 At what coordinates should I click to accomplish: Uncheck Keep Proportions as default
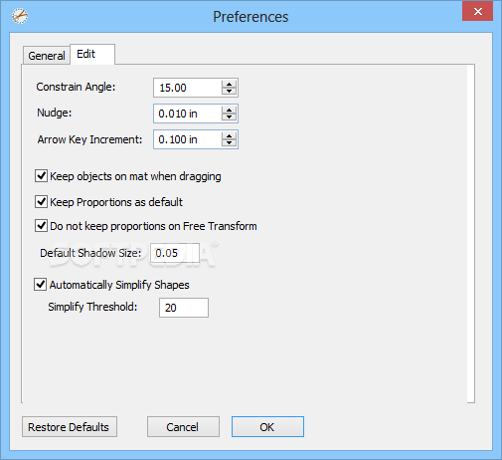click(x=41, y=202)
